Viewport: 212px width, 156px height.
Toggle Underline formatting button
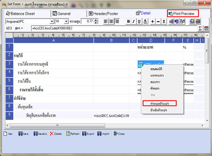point(139,21)
